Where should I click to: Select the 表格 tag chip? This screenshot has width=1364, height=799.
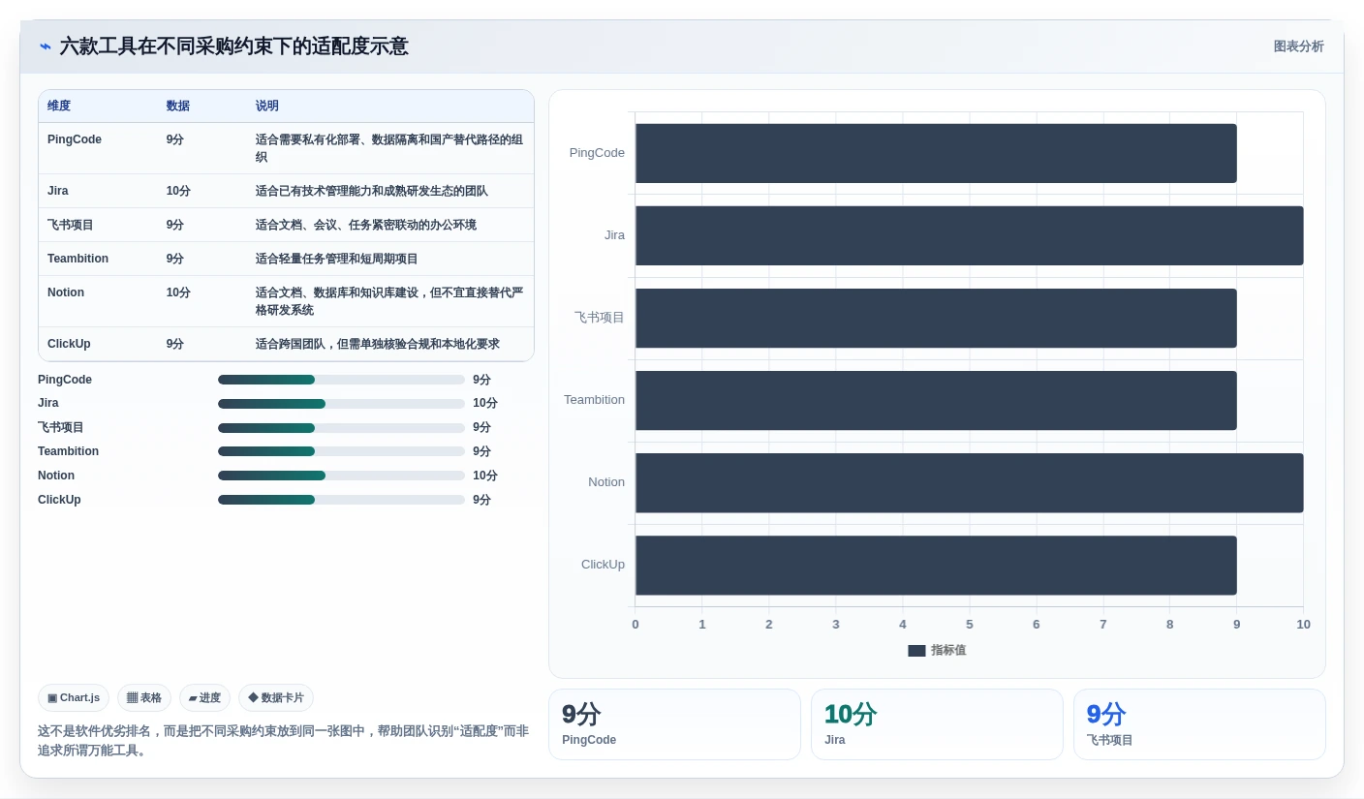pos(144,697)
